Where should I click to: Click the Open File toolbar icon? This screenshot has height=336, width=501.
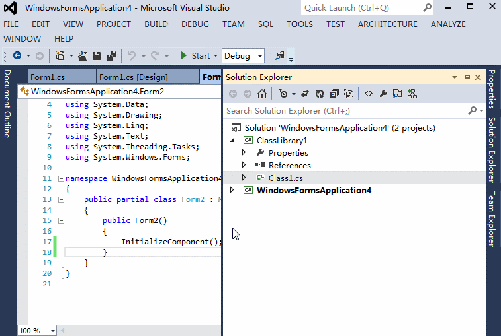click(83, 56)
